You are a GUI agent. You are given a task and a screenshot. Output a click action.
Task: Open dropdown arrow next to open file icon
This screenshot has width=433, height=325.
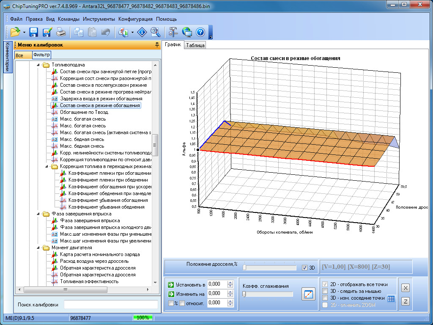[25, 32]
